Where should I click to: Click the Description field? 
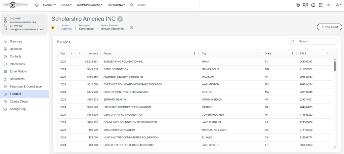pos(86,29)
